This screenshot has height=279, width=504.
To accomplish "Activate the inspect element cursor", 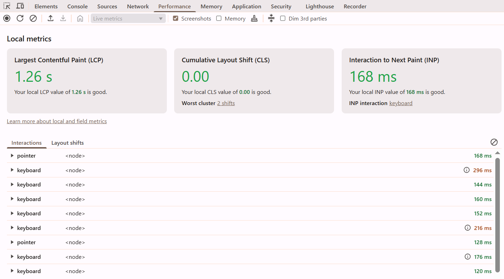I will click(7, 6).
